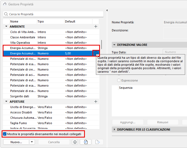Select the Uscita di Emerge... property
The height and width of the screenshot is (148, 187).
click(51, 107)
